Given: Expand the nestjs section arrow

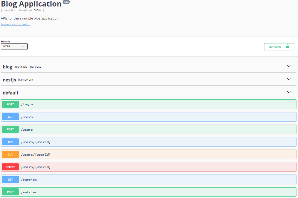Looking at the screenshot, I should 289,79.
